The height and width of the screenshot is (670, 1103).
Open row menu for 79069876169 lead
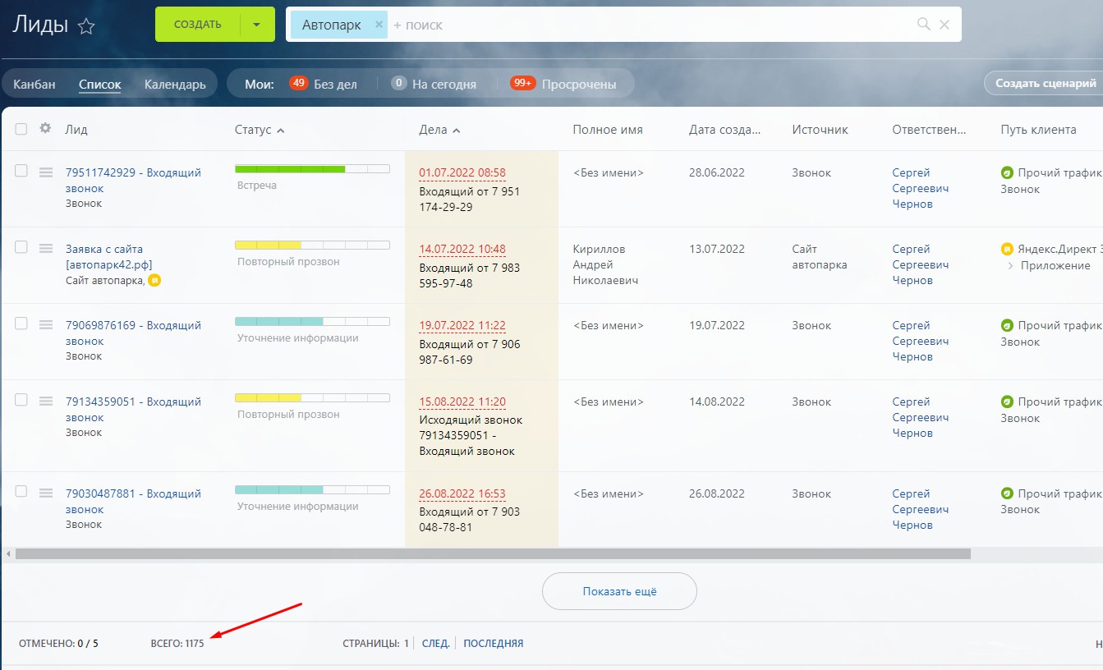(x=46, y=324)
